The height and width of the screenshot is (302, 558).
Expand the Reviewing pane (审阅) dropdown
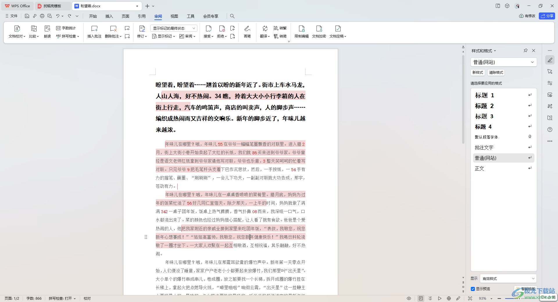coord(187,36)
